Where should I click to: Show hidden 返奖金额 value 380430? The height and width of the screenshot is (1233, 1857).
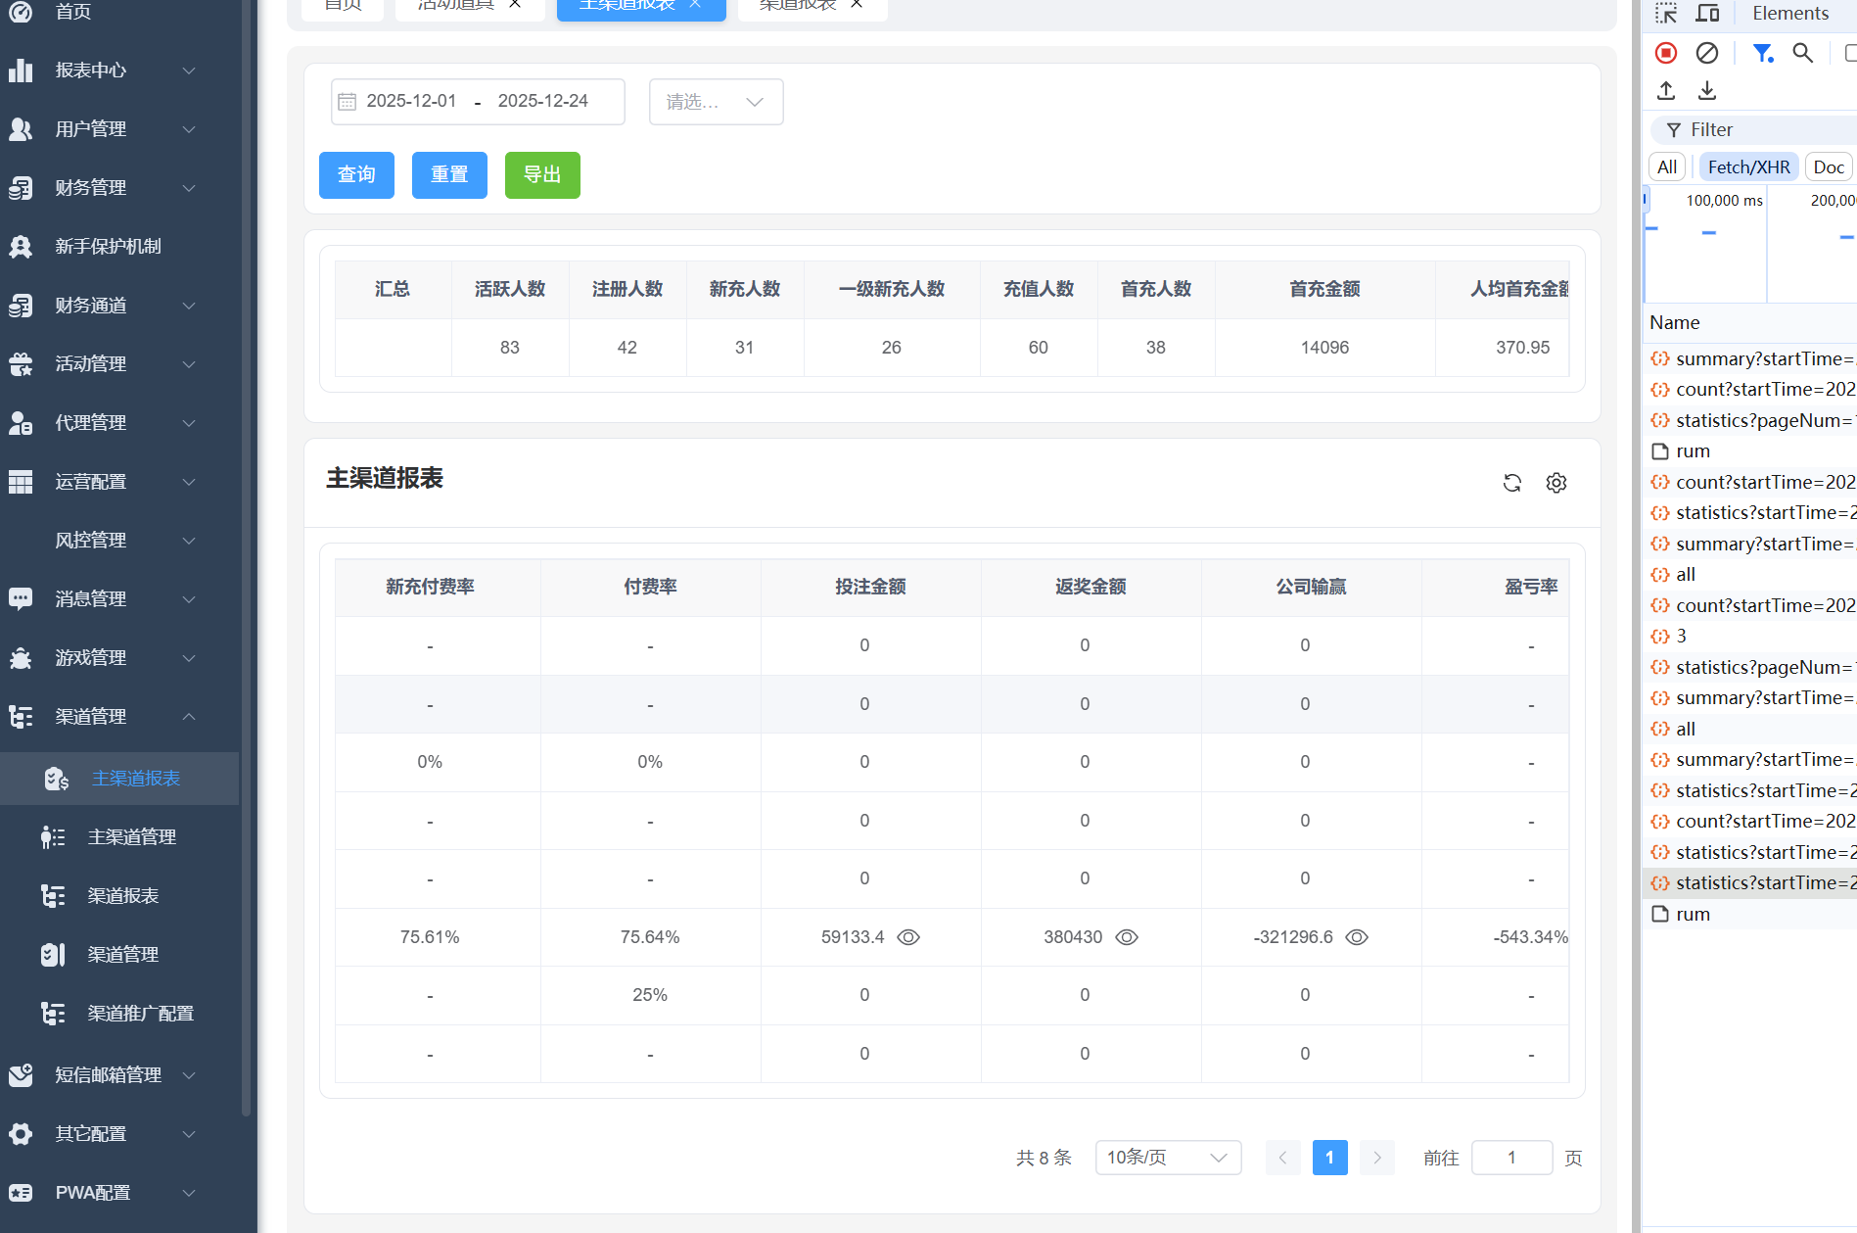pyautogui.click(x=1127, y=937)
